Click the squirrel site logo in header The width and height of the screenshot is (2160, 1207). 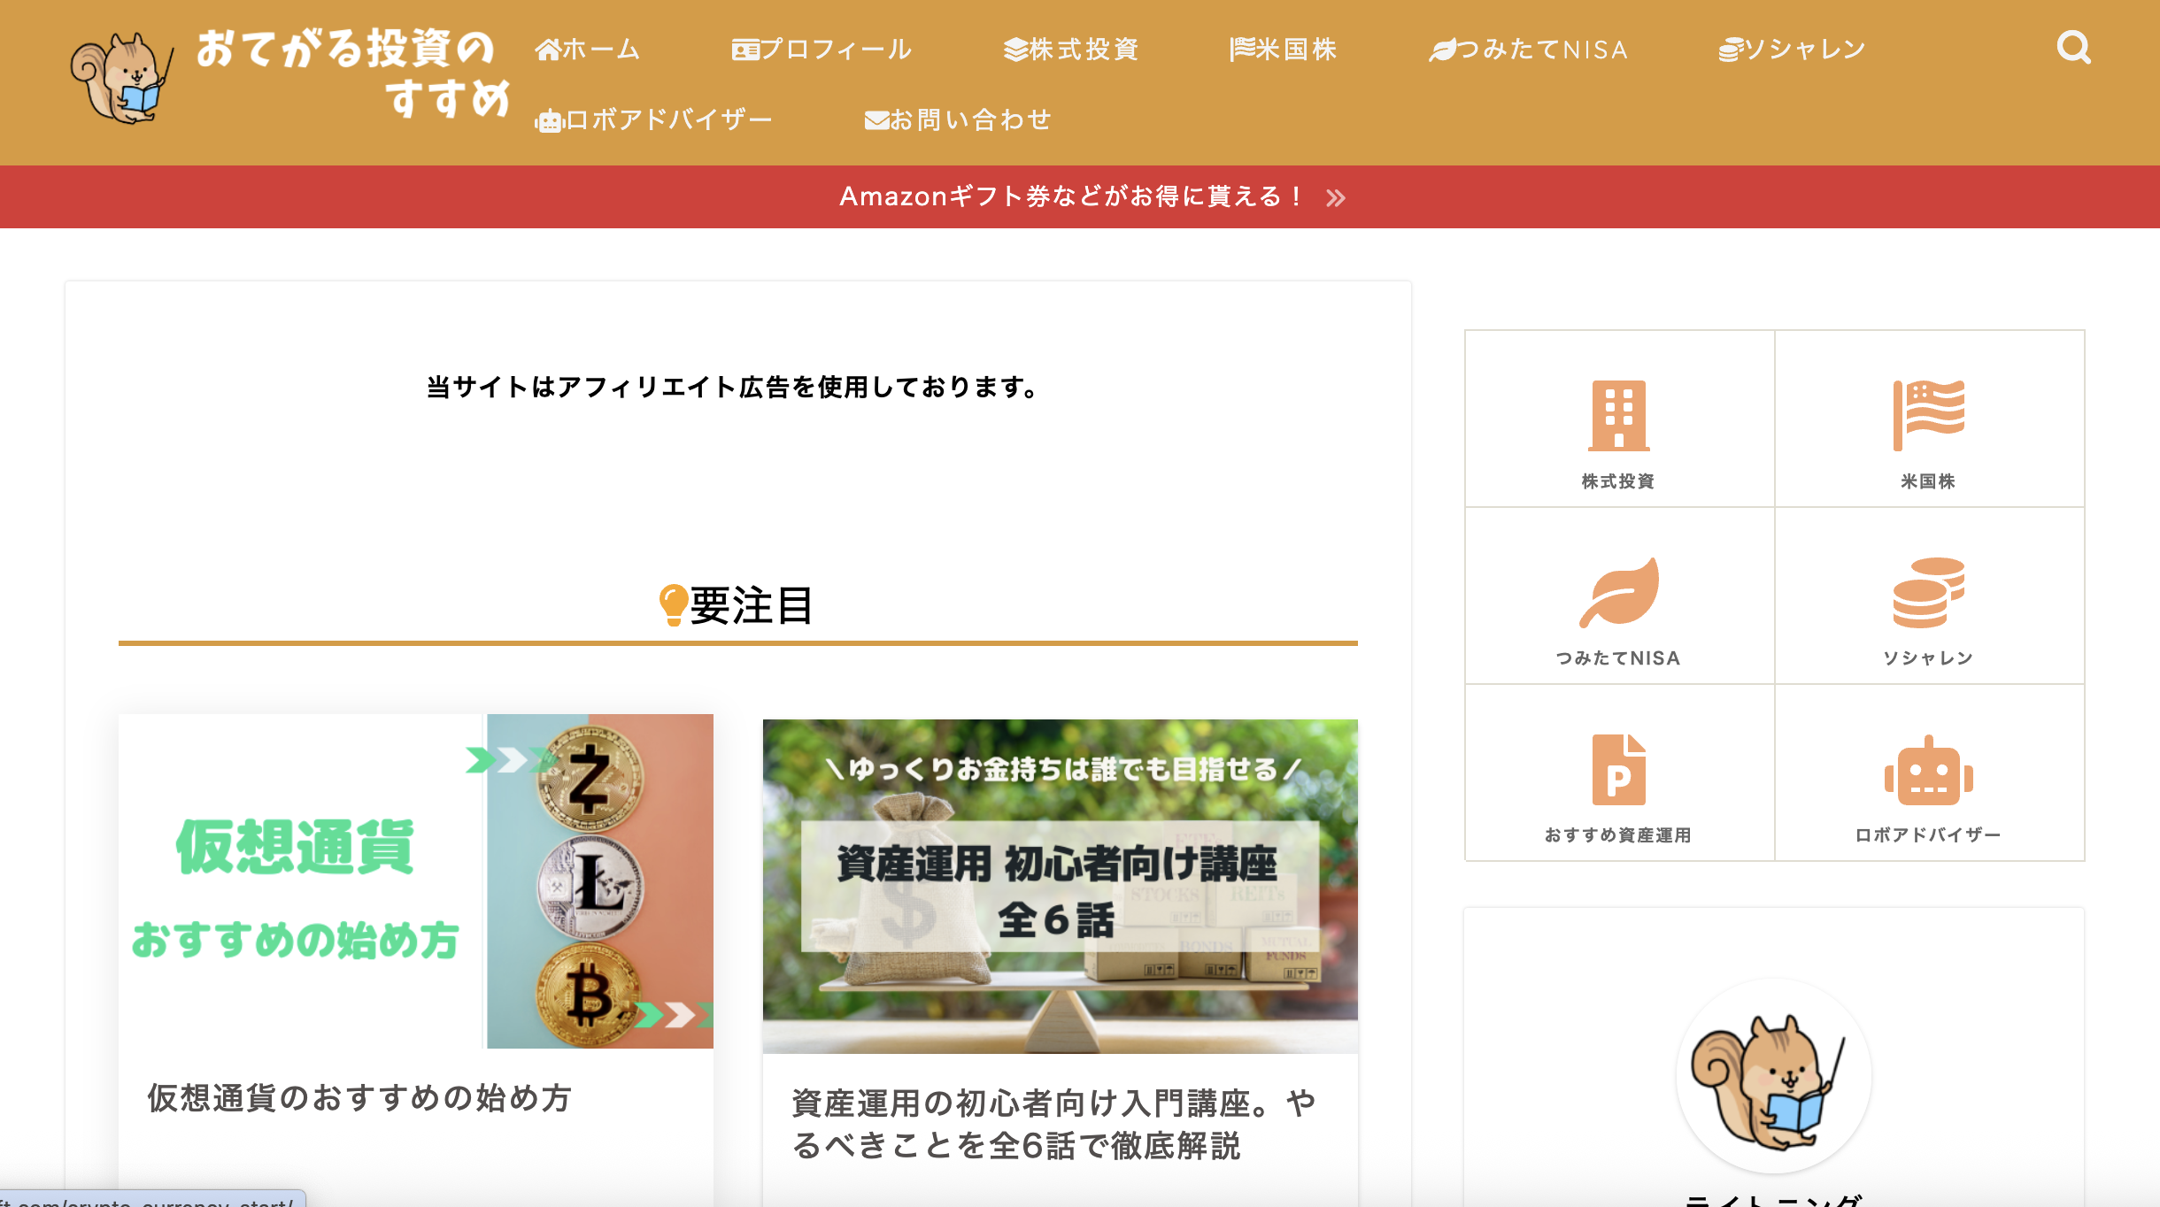(120, 78)
